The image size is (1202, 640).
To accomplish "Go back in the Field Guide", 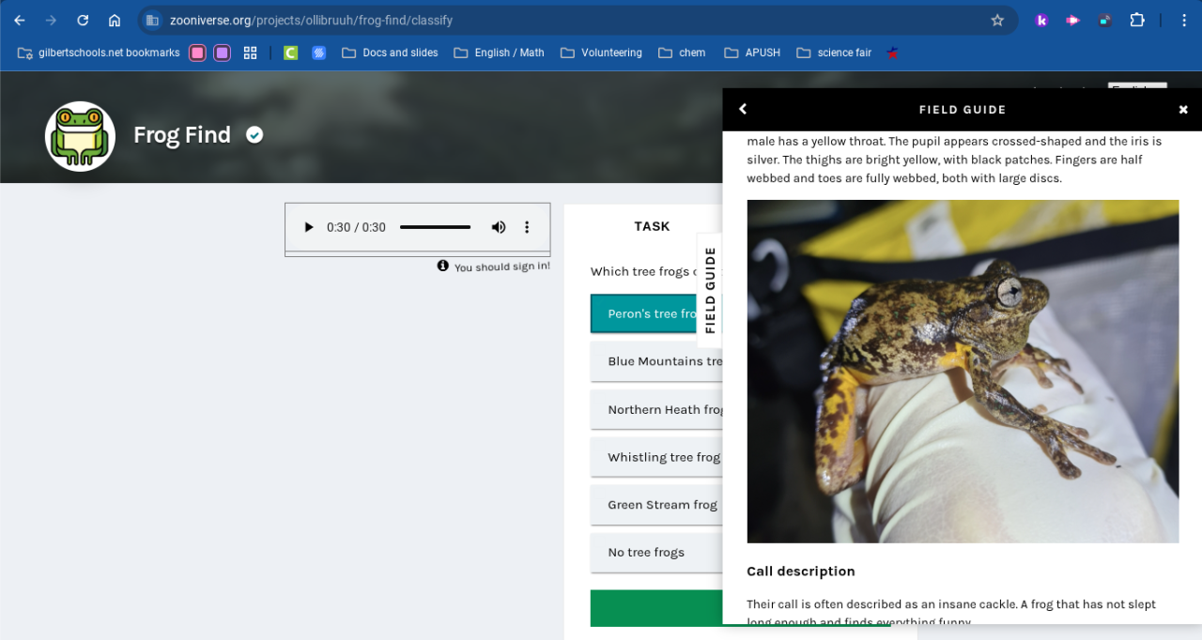I will pos(743,109).
